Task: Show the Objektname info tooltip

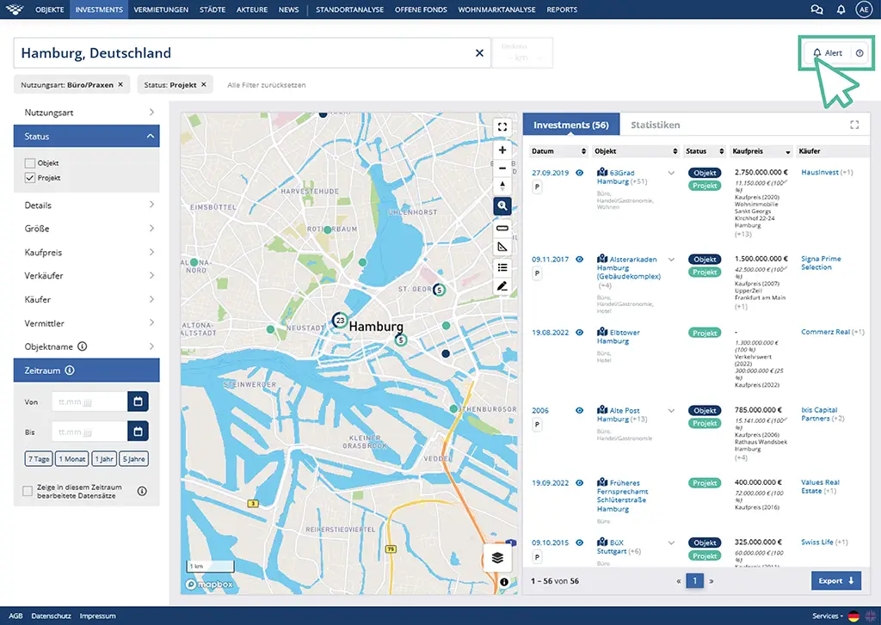Action: 82,346
